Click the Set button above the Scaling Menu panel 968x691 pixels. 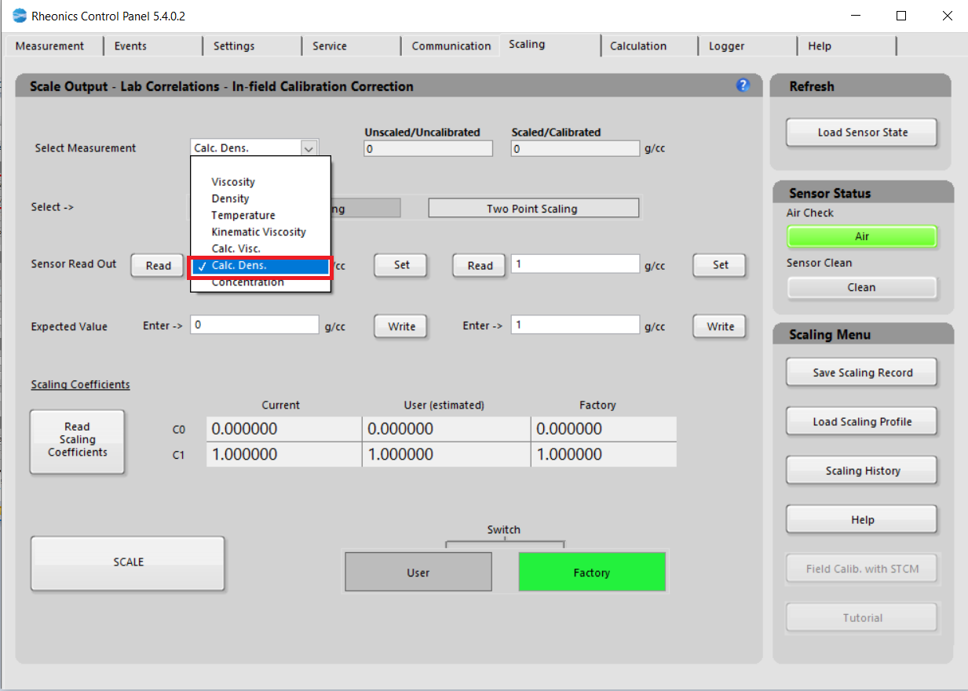[720, 265]
